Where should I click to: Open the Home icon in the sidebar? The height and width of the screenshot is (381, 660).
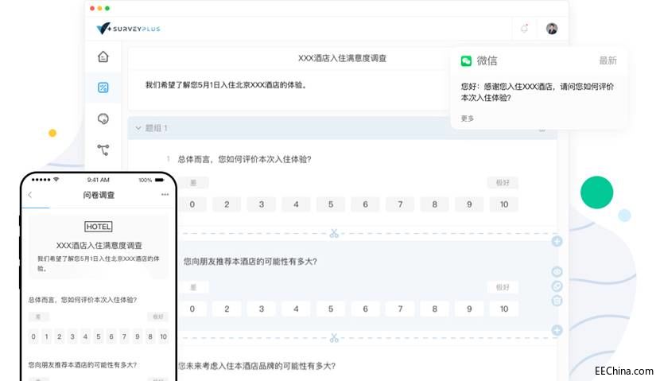(103, 56)
